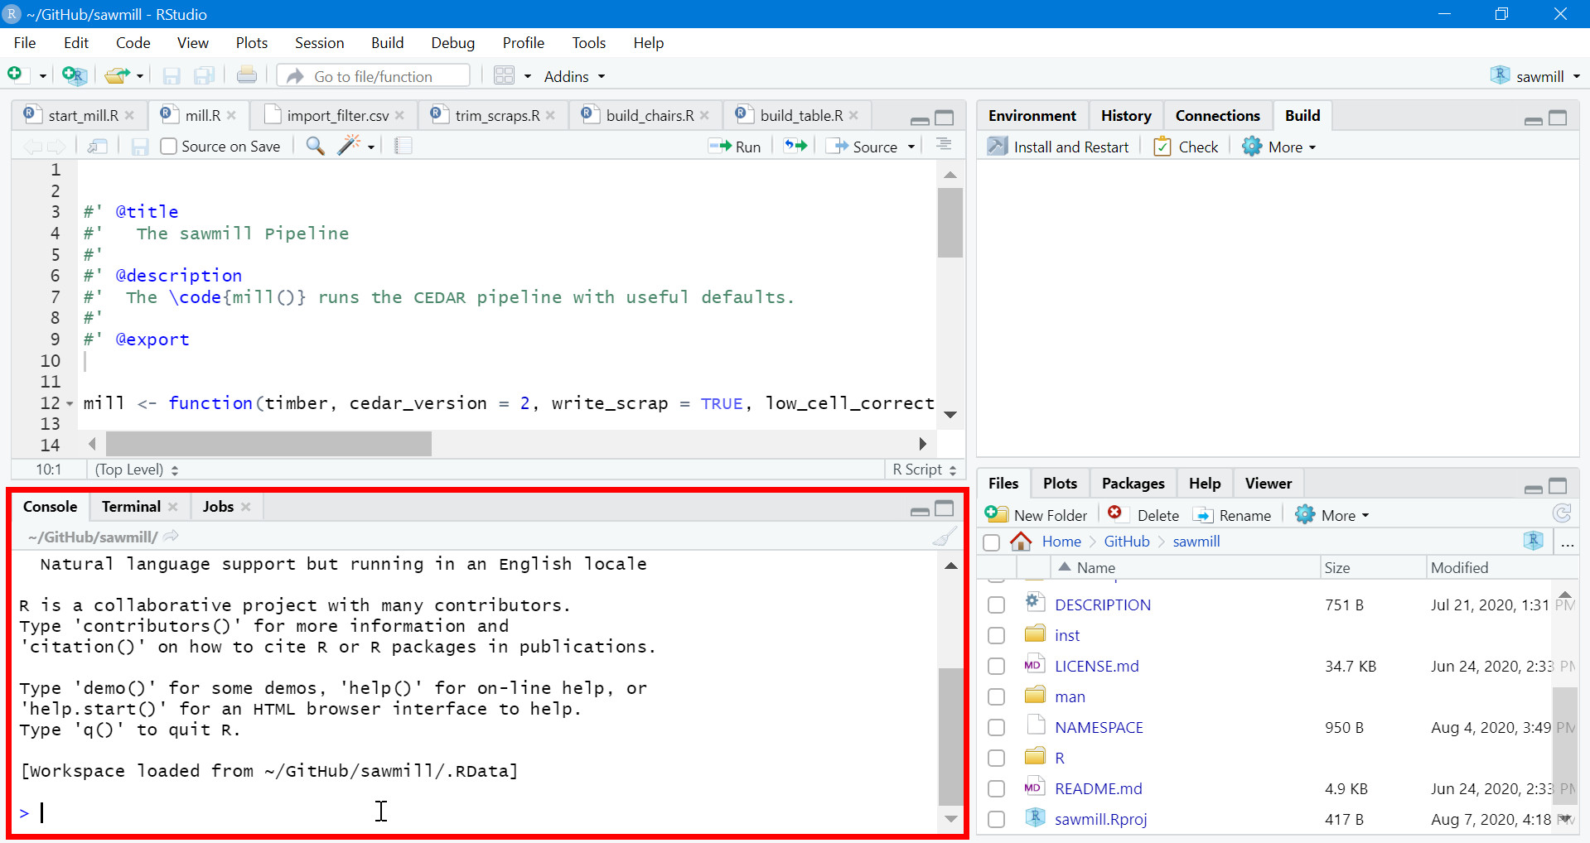Click the editor Find magnifier icon
Screen dimensions: 1590x843
(x=315, y=146)
